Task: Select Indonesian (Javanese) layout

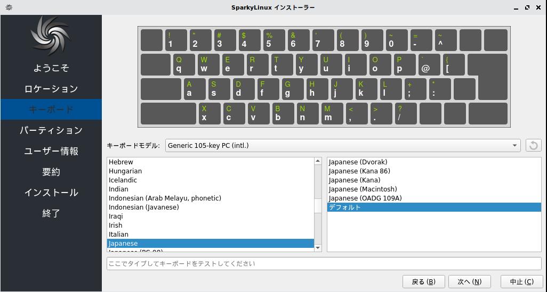Action: tap(211, 207)
